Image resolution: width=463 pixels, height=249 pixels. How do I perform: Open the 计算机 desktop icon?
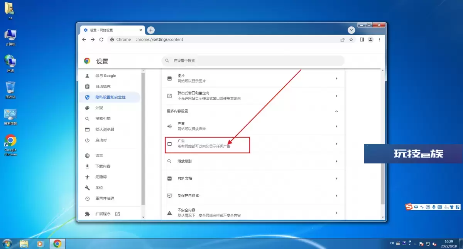(x=10, y=38)
